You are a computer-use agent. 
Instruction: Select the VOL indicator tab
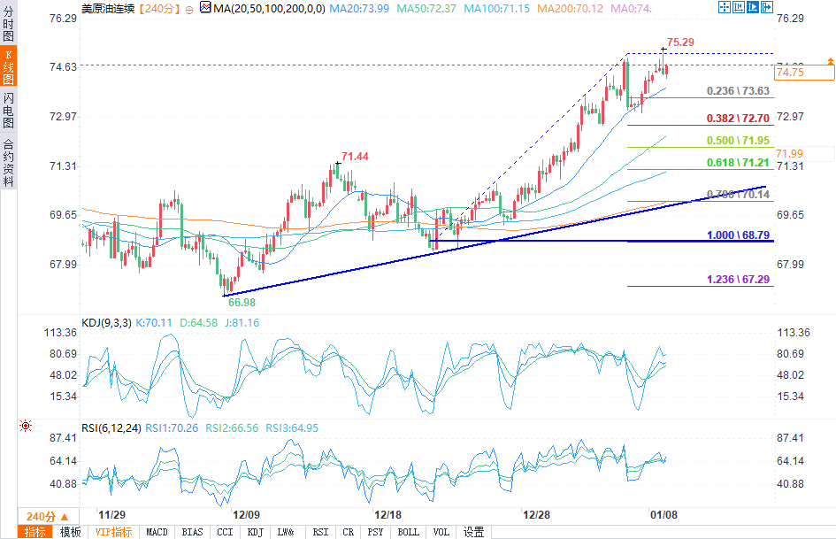[x=440, y=532]
